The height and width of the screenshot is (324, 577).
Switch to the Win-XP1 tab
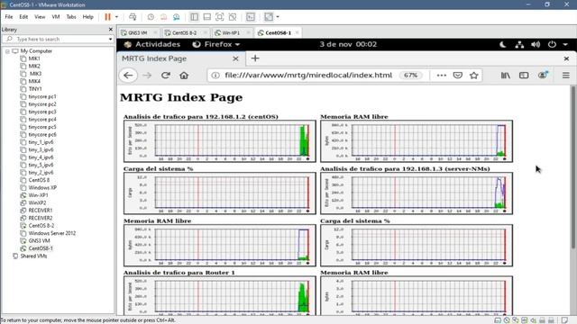[231, 32]
